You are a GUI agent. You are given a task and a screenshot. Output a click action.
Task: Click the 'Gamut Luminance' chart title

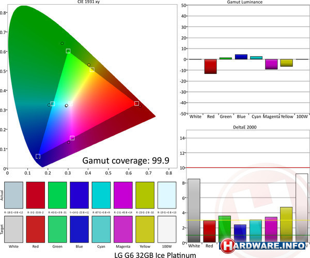point(245,2)
